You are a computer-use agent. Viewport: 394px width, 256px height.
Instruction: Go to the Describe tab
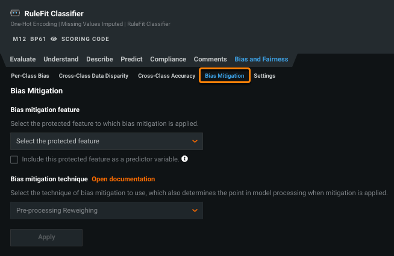click(x=99, y=59)
